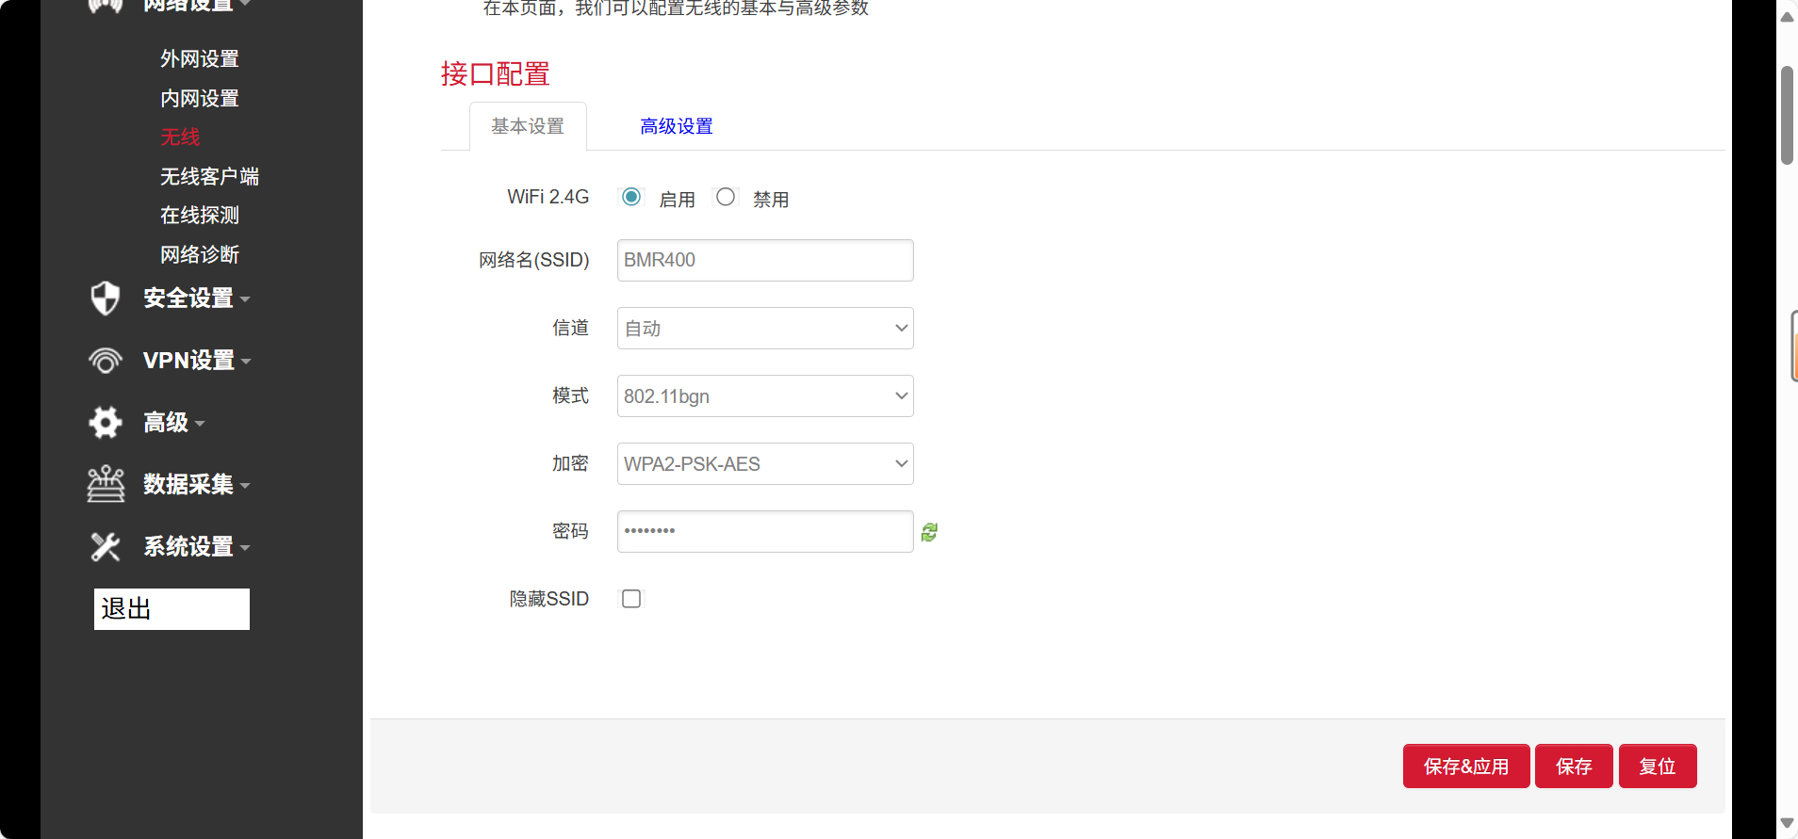
Task: Open 无线客户端 in the sidebar
Action: point(209,176)
